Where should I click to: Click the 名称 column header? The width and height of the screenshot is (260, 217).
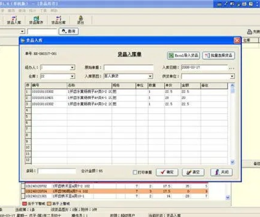(x=89, y=85)
